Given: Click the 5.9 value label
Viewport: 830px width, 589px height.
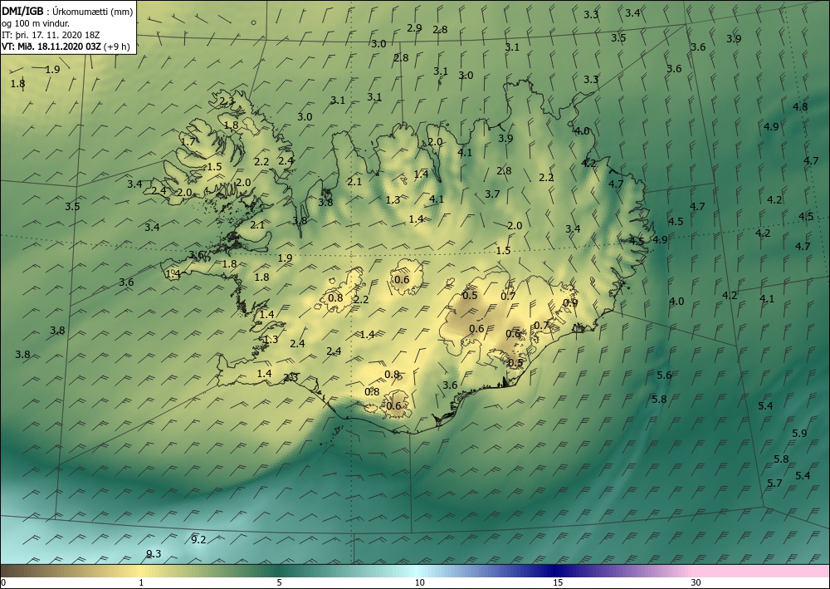Looking at the screenshot, I should click(x=799, y=434).
